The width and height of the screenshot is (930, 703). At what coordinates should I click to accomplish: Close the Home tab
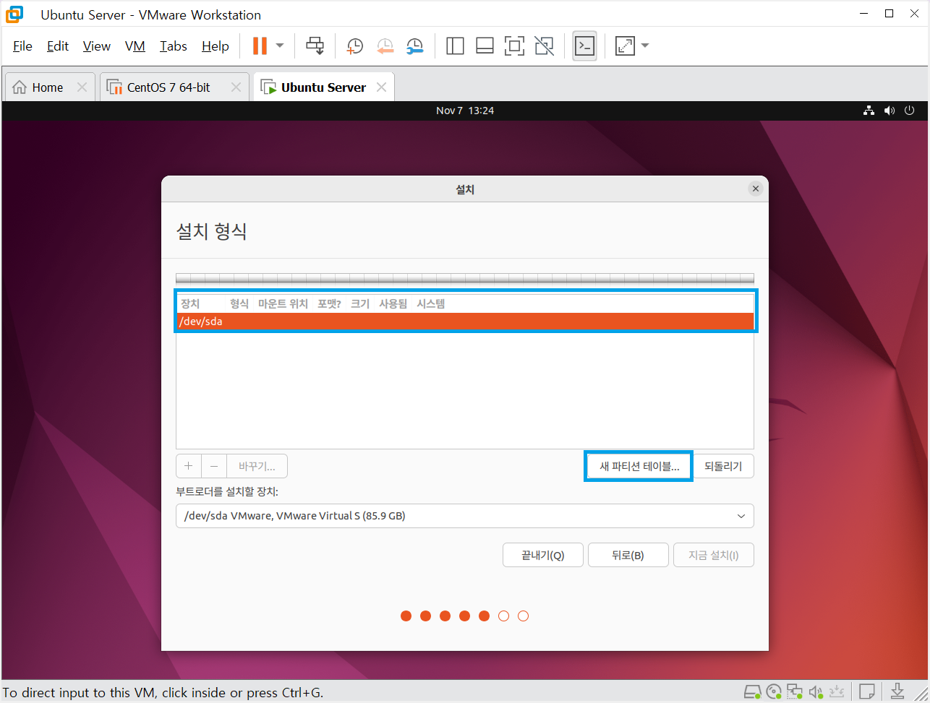click(x=82, y=87)
